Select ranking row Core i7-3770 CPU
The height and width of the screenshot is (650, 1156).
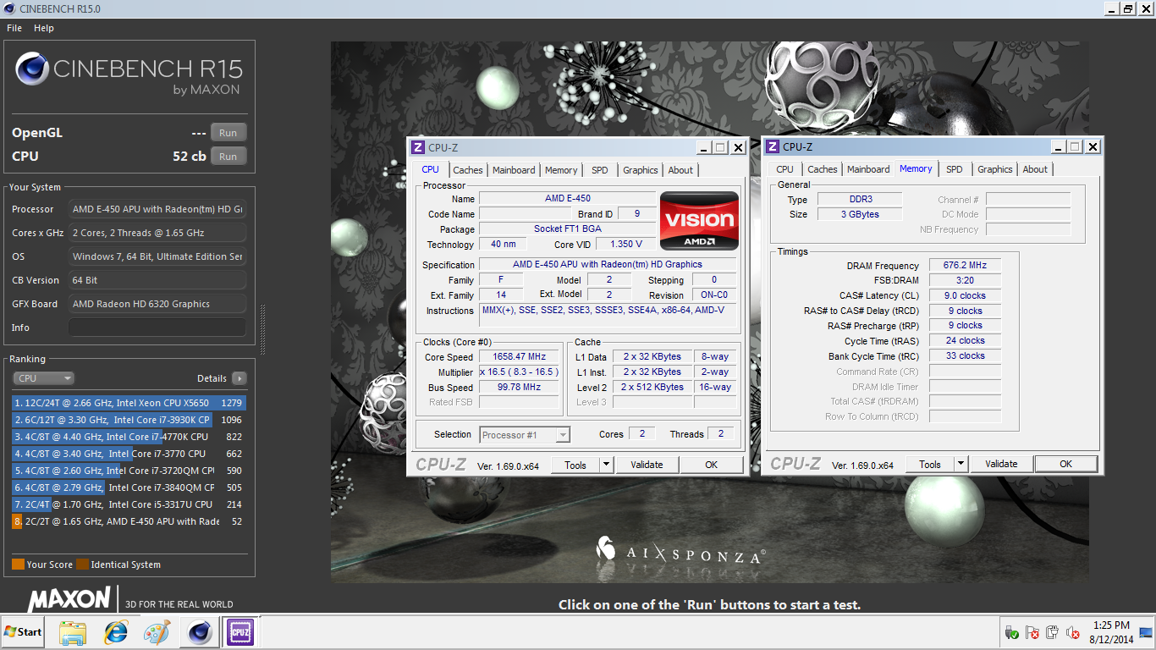(128, 454)
